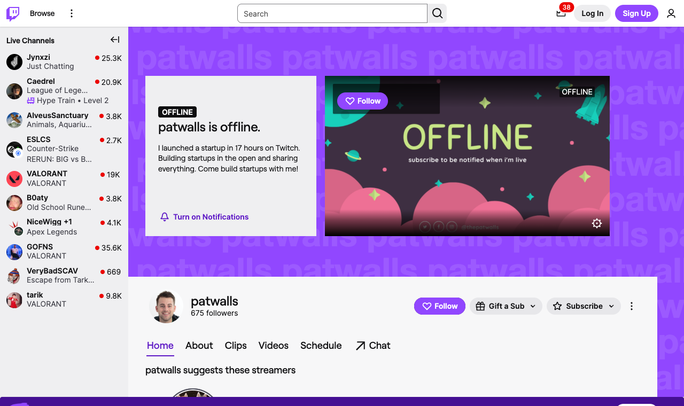Collapse the Live Channels sidebar
The height and width of the screenshot is (406, 684).
(x=115, y=40)
